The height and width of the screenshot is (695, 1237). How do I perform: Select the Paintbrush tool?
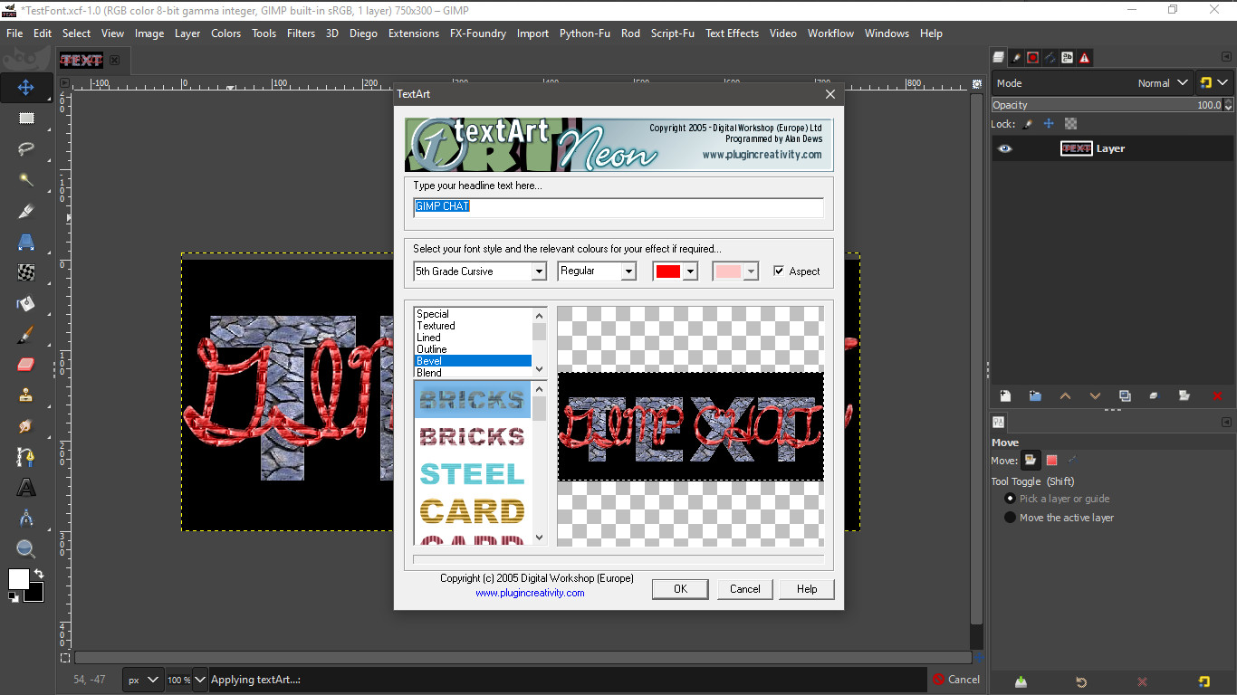(26, 334)
